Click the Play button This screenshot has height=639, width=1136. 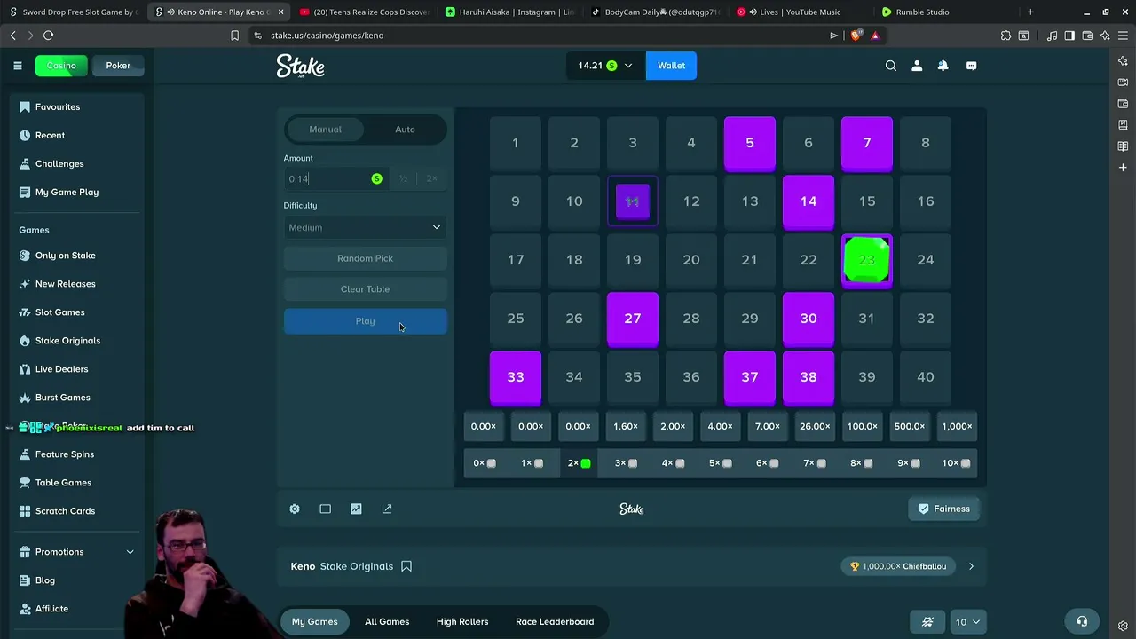point(365,321)
